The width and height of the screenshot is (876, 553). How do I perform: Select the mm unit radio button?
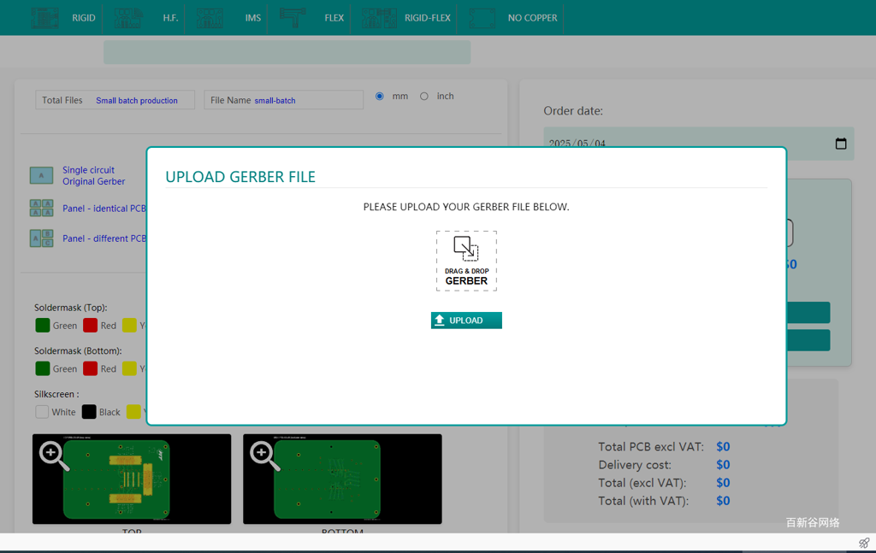(380, 97)
